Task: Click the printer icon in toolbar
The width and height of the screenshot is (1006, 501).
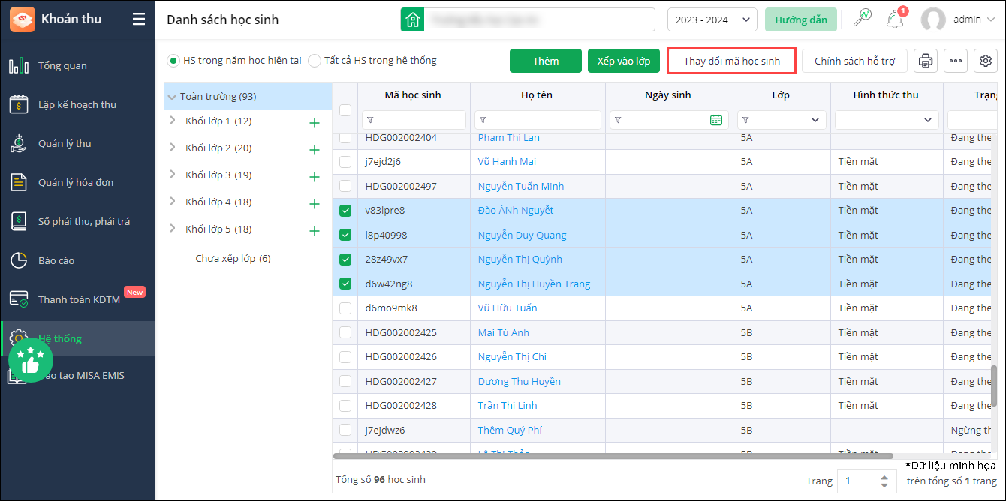Action: point(926,61)
